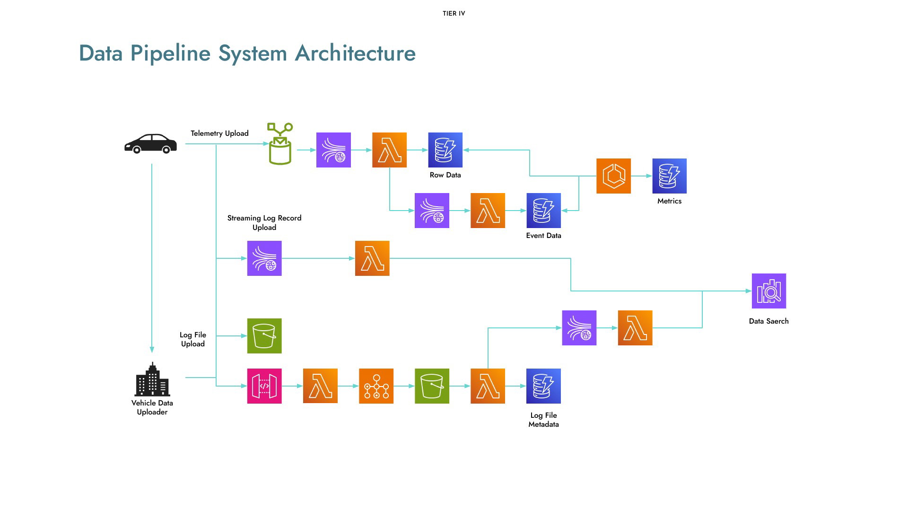Click S3 bucket icon next to Log File Upload
This screenshot has width=908, height=511.
coord(264,336)
